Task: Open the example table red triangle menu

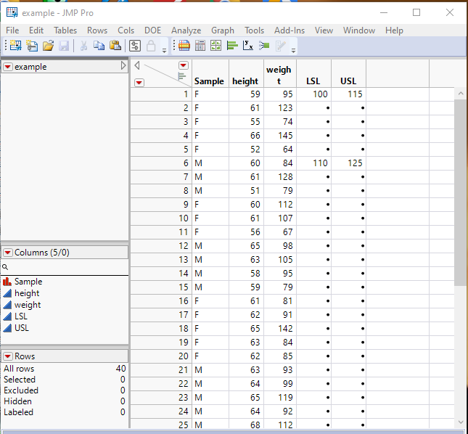Action: [8, 67]
